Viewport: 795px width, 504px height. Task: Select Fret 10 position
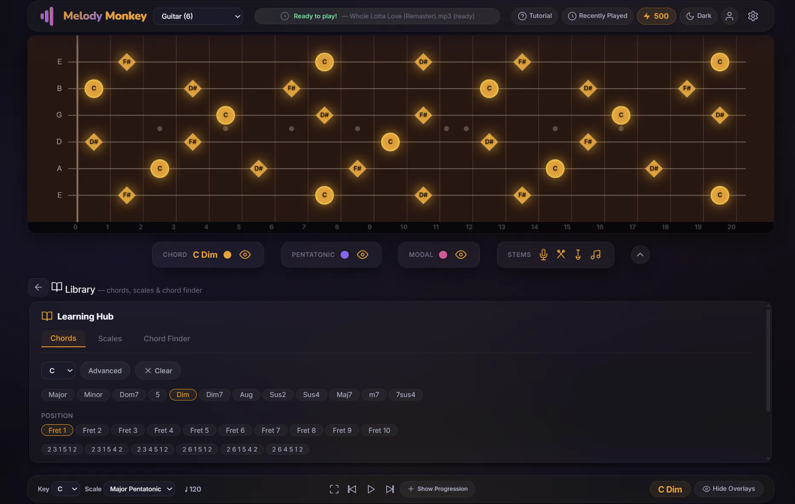tap(379, 430)
